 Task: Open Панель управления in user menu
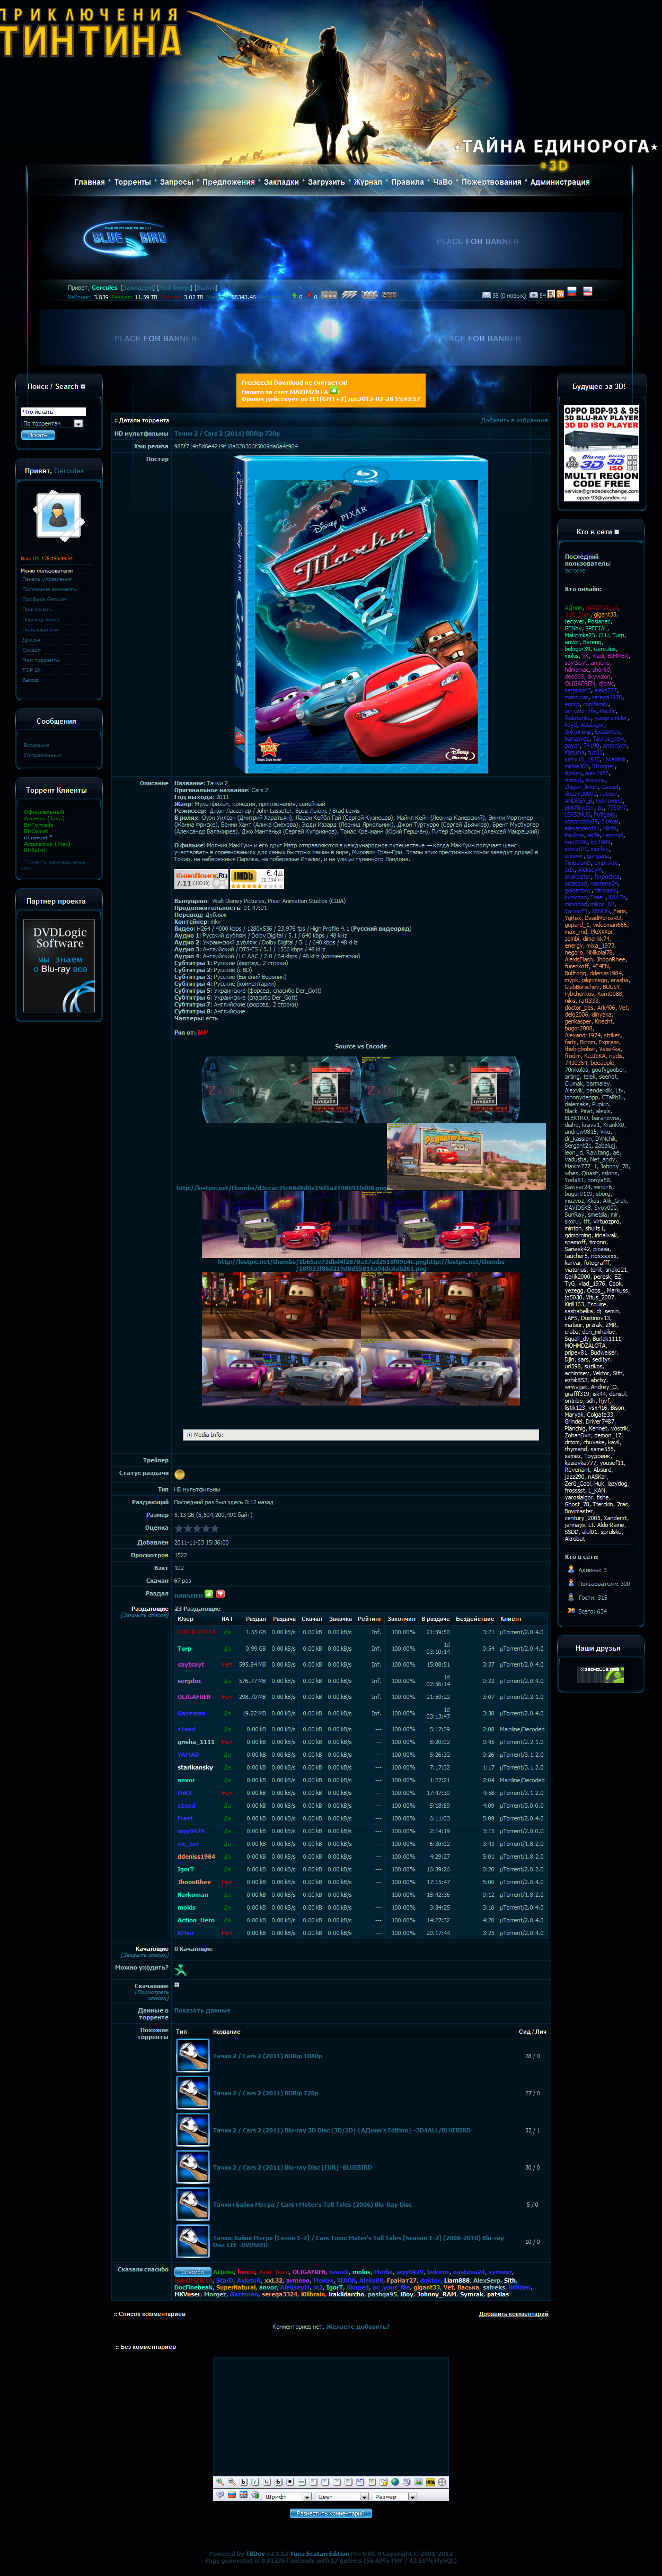click(47, 579)
